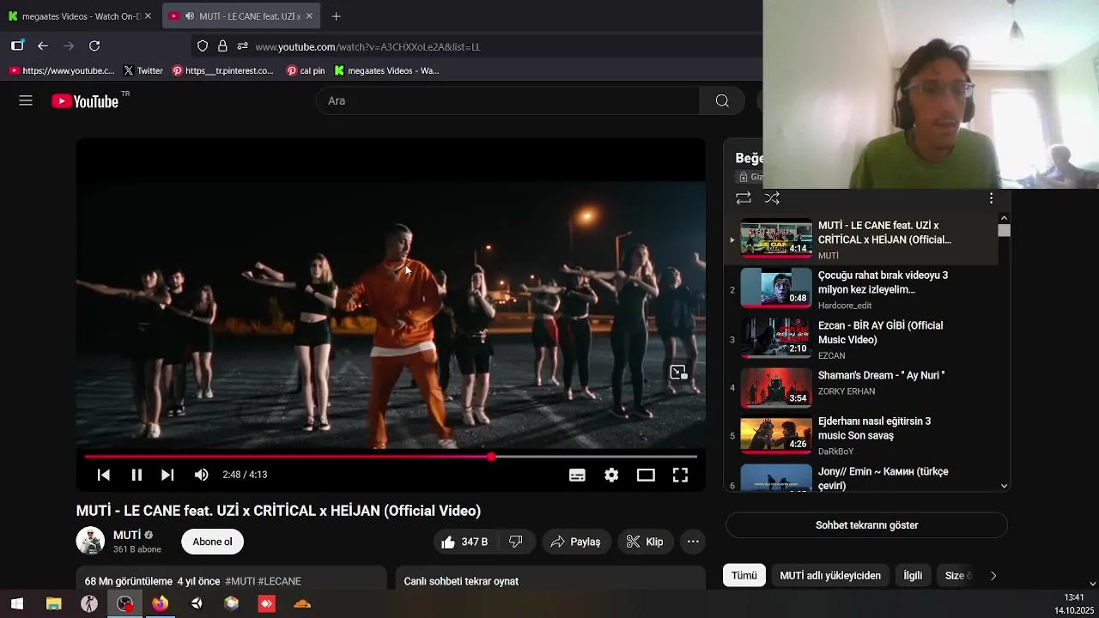Click the video progress bar scrubber
This screenshot has height=618, width=1099.
[491, 457]
